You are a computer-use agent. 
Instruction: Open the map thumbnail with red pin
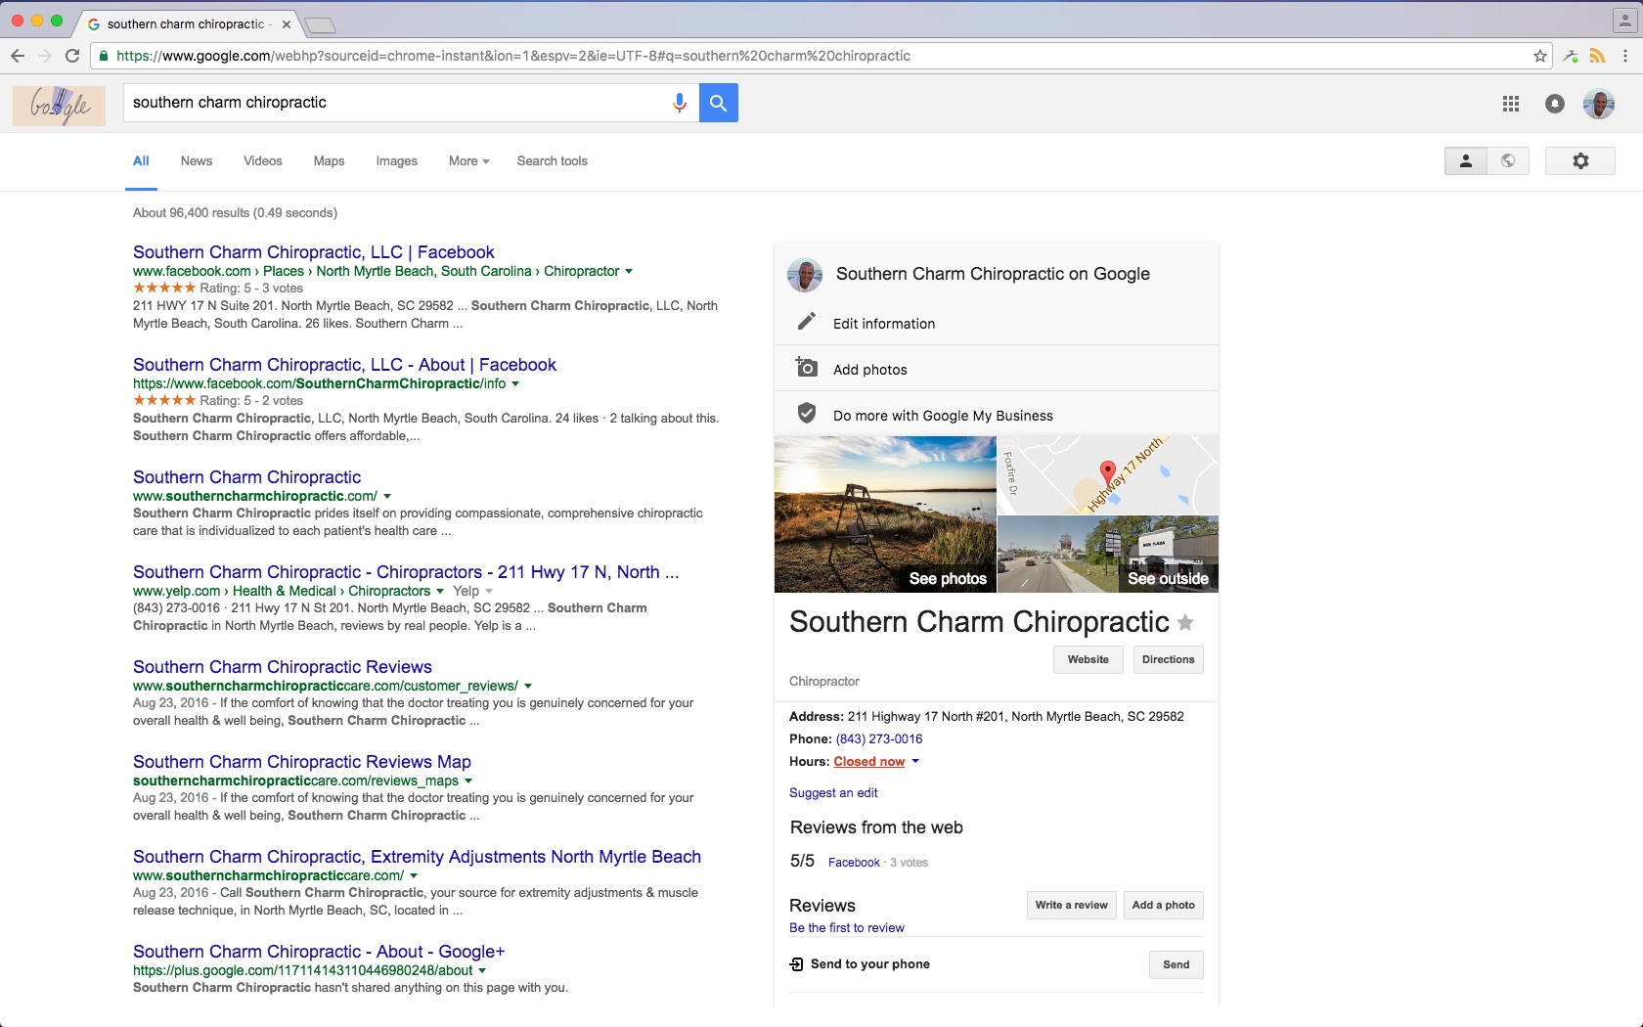click(1108, 475)
